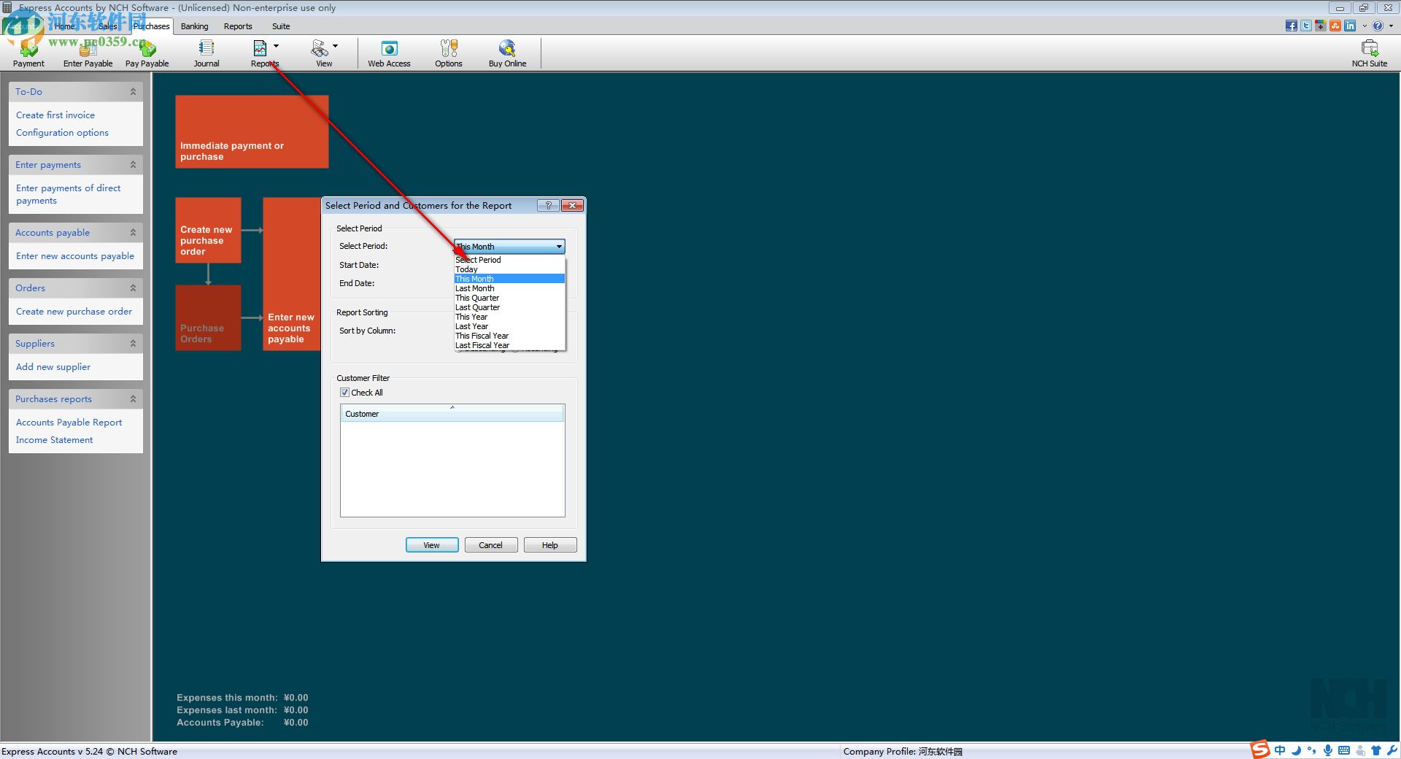Collapse the Orders sidebar section

[x=133, y=288]
